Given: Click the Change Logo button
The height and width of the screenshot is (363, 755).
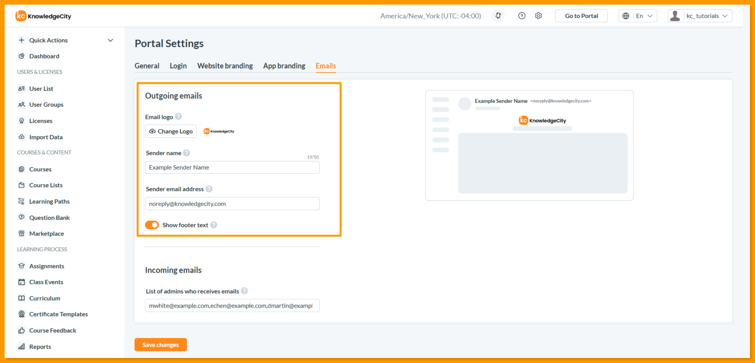Looking at the screenshot, I should point(171,131).
